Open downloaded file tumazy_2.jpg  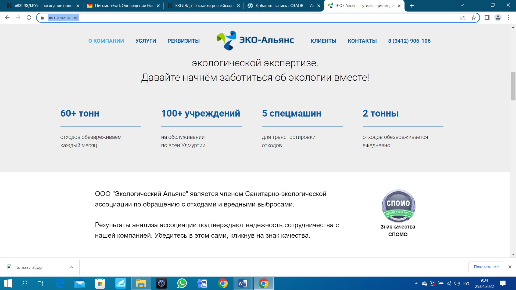pos(29,267)
